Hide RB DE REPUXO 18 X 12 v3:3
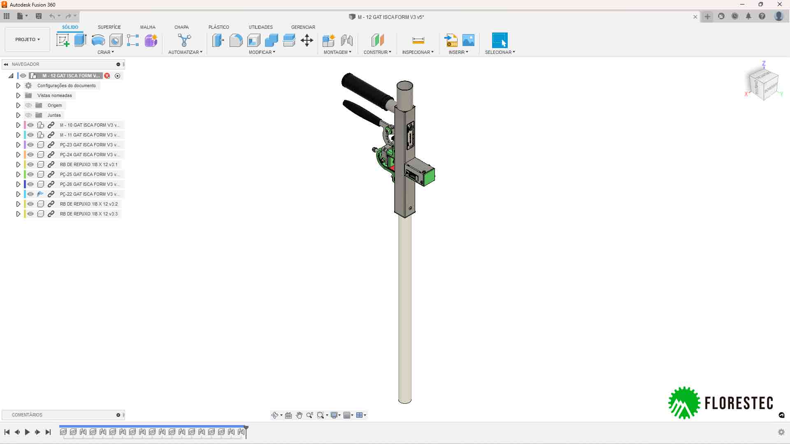Image resolution: width=790 pixels, height=444 pixels. [31, 214]
